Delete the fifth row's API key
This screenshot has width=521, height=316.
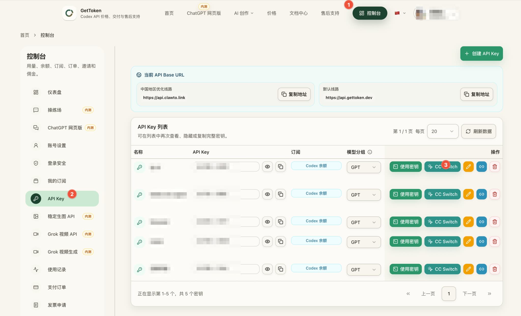point(495,269)
